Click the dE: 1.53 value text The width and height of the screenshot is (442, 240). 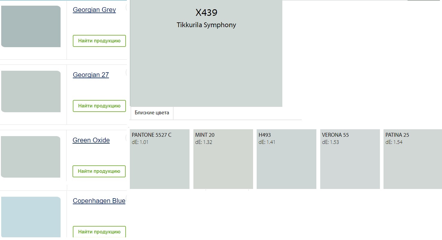[330, 142]
